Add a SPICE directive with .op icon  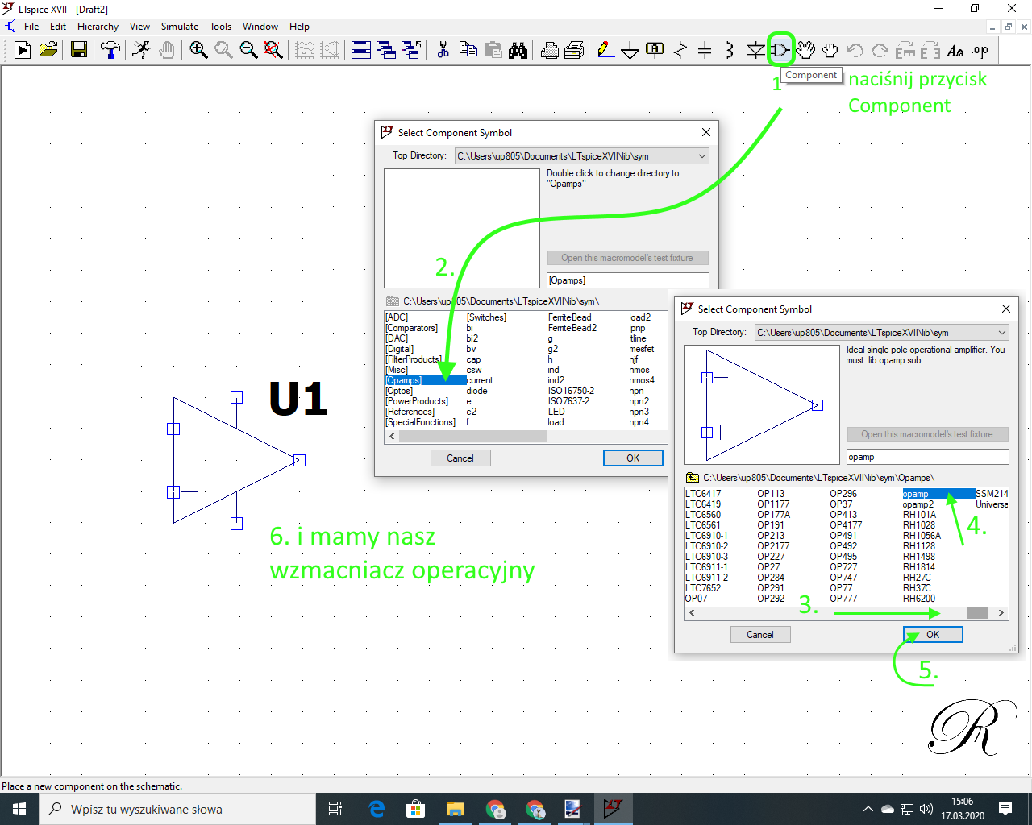click(x=980, y=50)
